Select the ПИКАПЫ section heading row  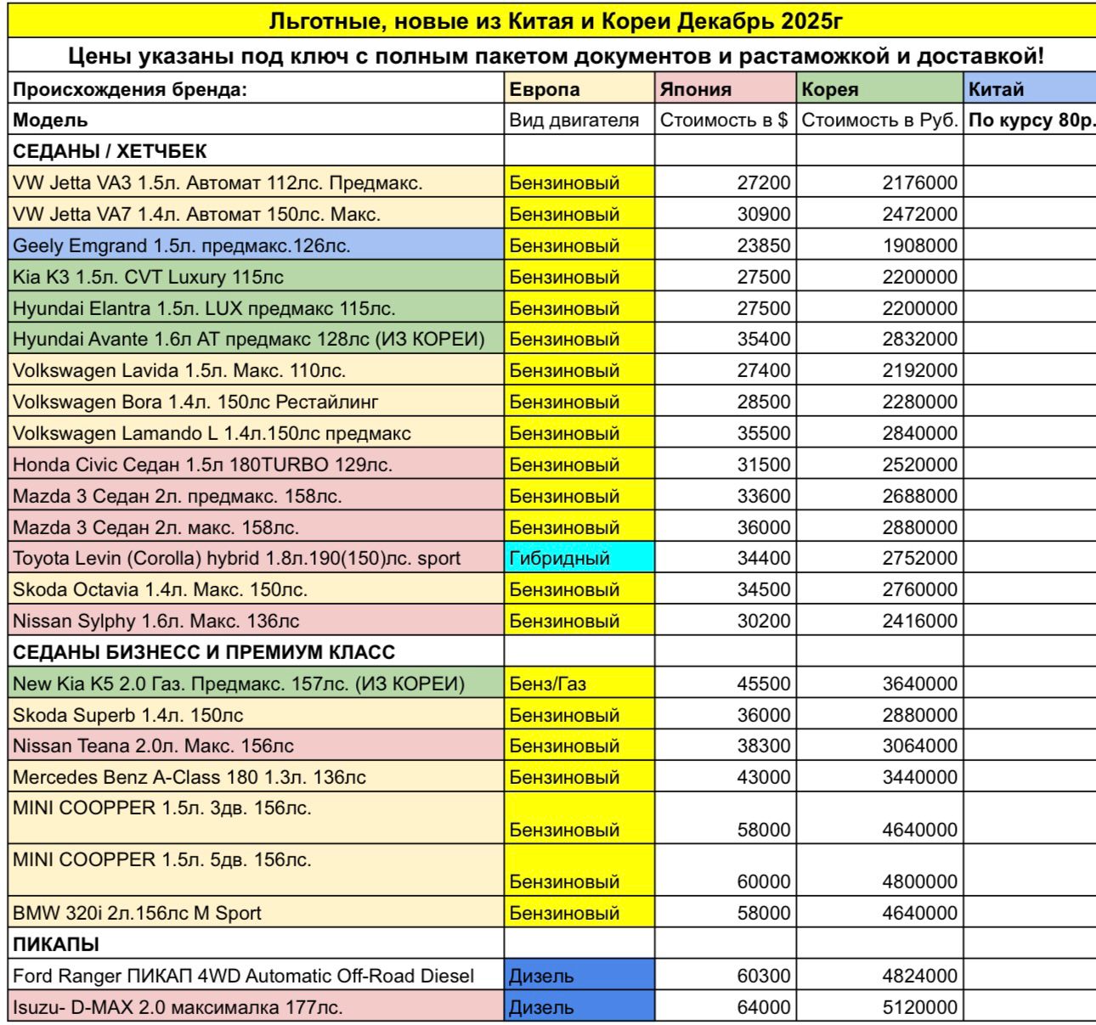256,944
